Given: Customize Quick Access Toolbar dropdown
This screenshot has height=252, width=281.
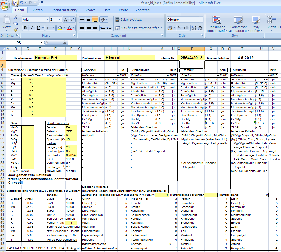Looking at the screenshot, I should point(42,3).
